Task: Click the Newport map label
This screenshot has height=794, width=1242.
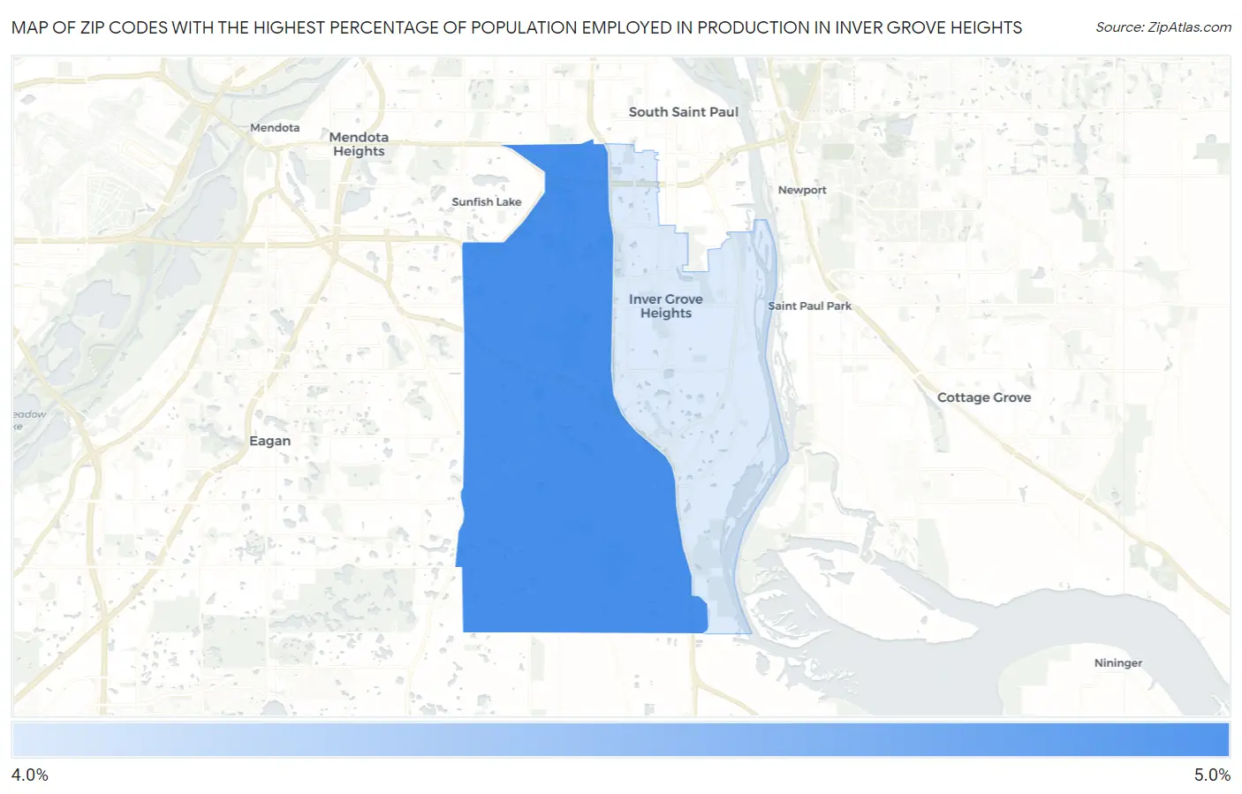Action: (802, 190)
